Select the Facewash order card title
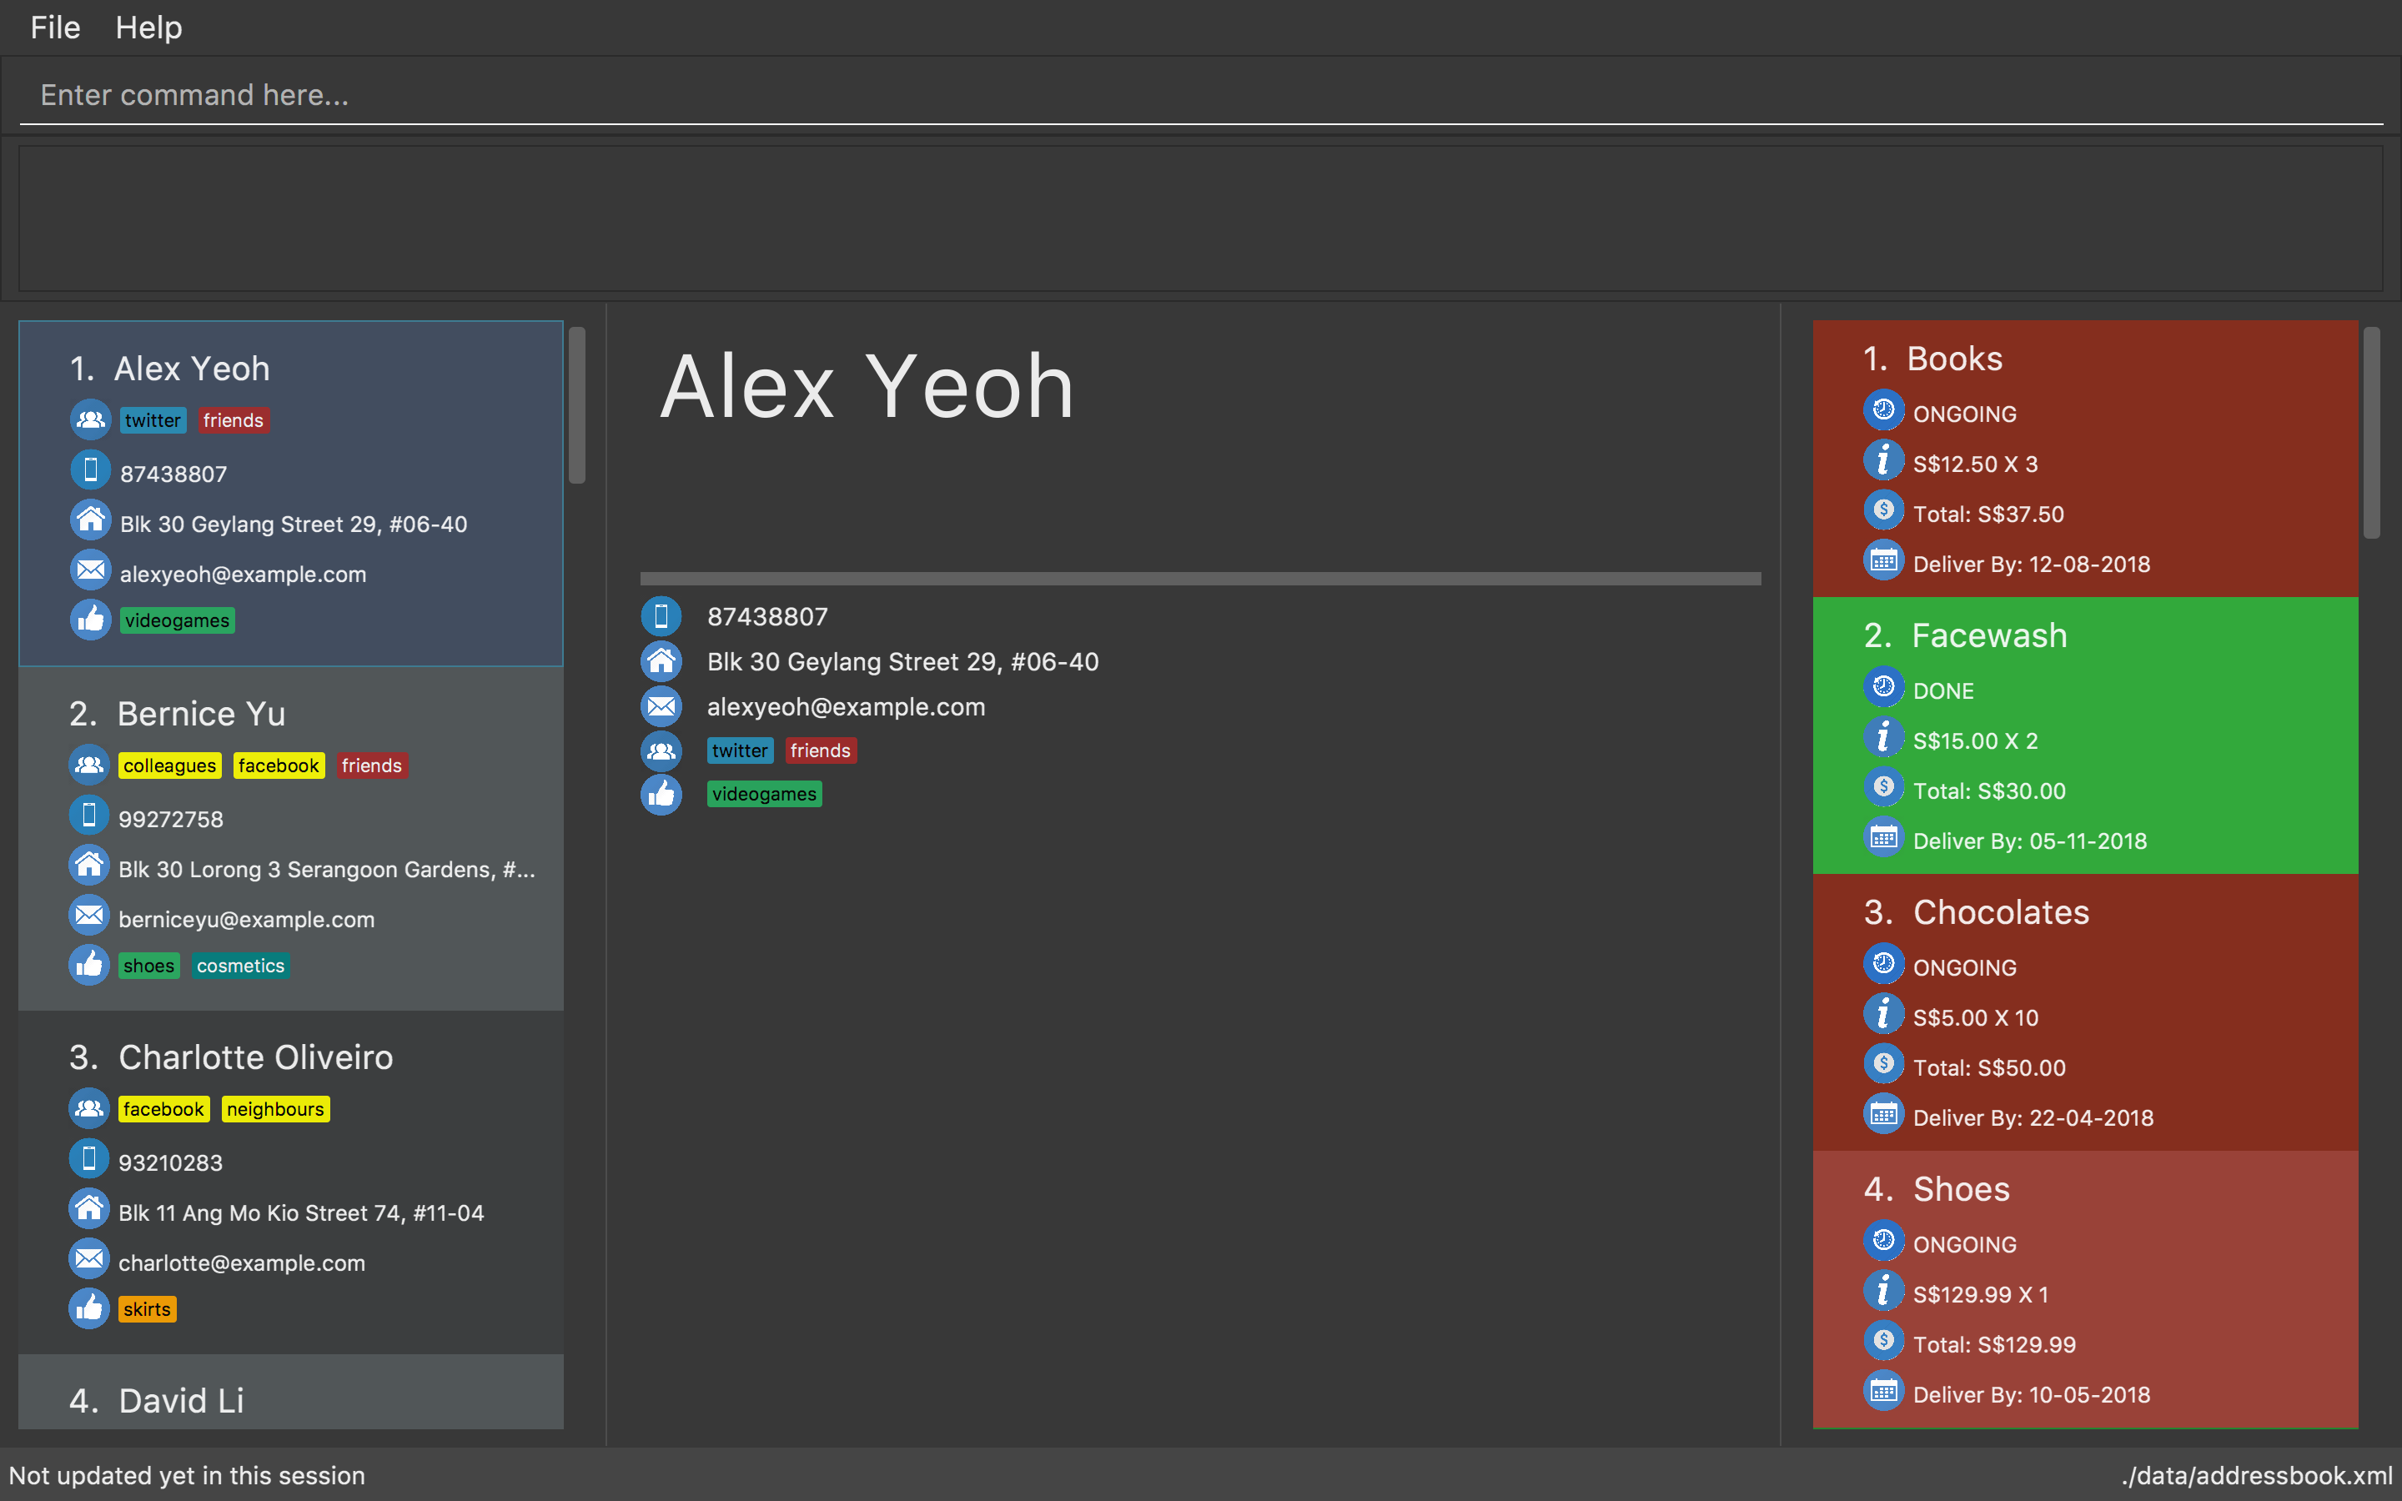This screenshot has height=1501, width=2402. coord(1989,635)
